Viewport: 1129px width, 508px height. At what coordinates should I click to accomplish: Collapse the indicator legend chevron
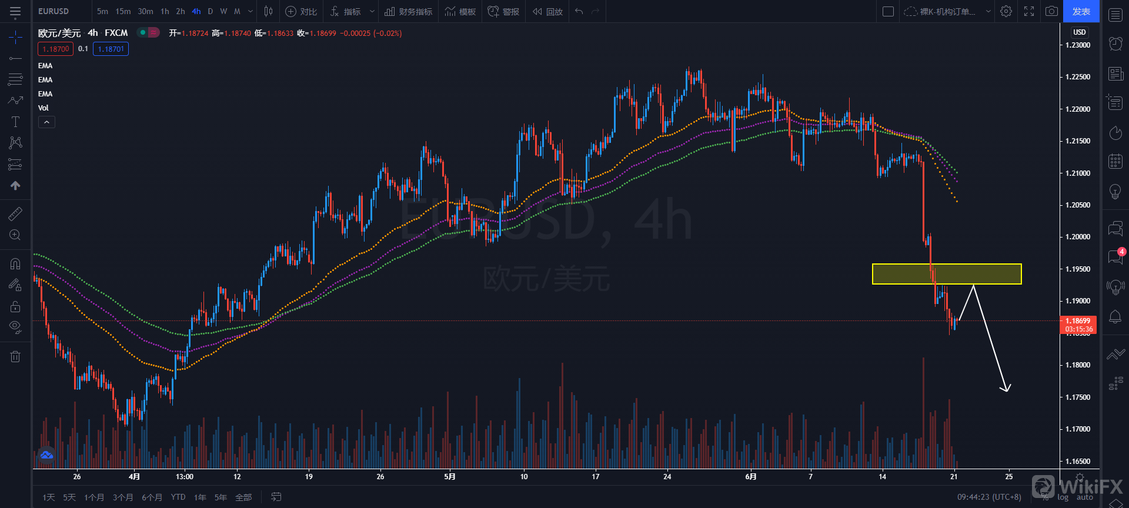(46, 122)
